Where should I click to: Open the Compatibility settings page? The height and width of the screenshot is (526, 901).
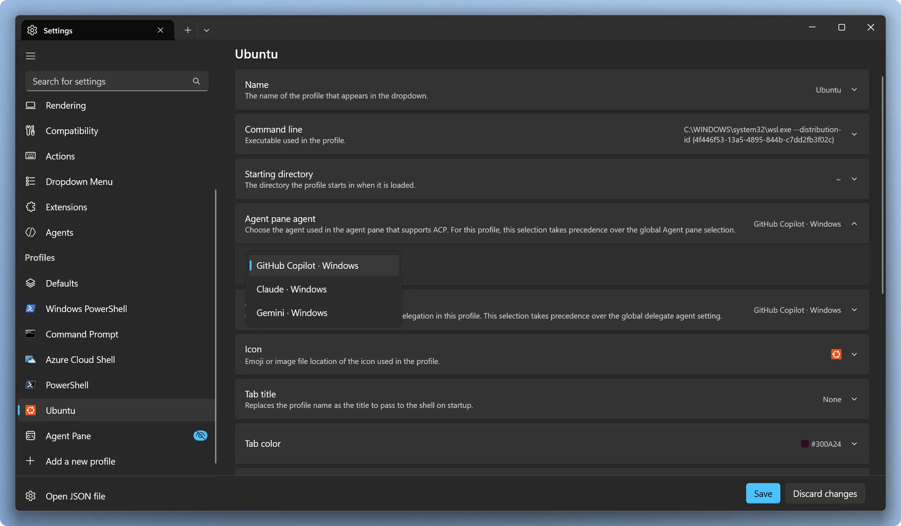pos(116,131)
